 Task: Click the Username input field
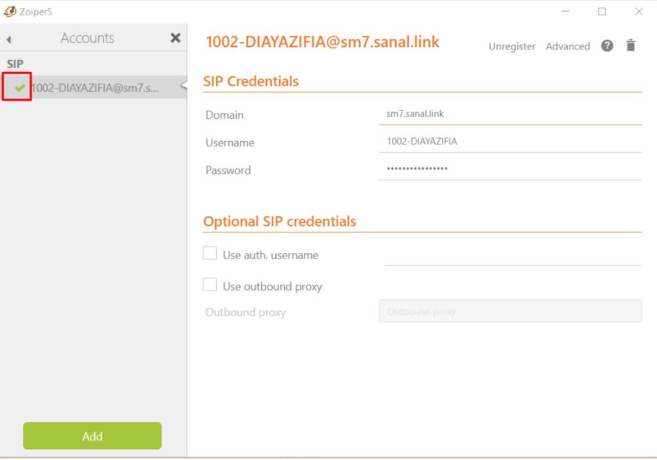510,141
